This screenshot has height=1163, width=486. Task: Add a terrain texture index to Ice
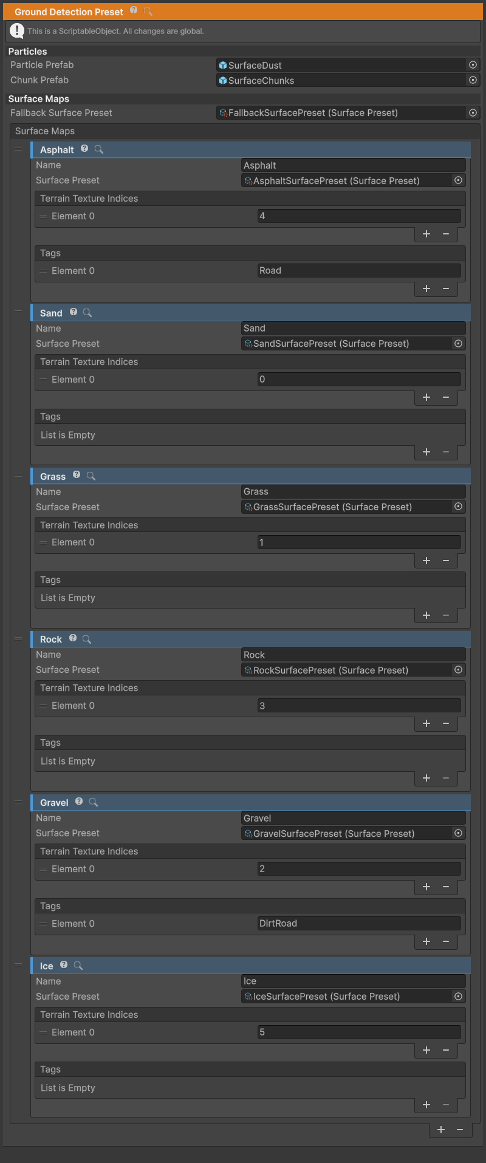[426, 1050]
